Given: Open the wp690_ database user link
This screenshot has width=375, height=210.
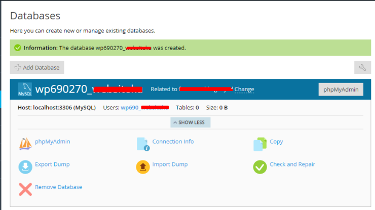Looking at the screenshot, I should click(145, 107).
